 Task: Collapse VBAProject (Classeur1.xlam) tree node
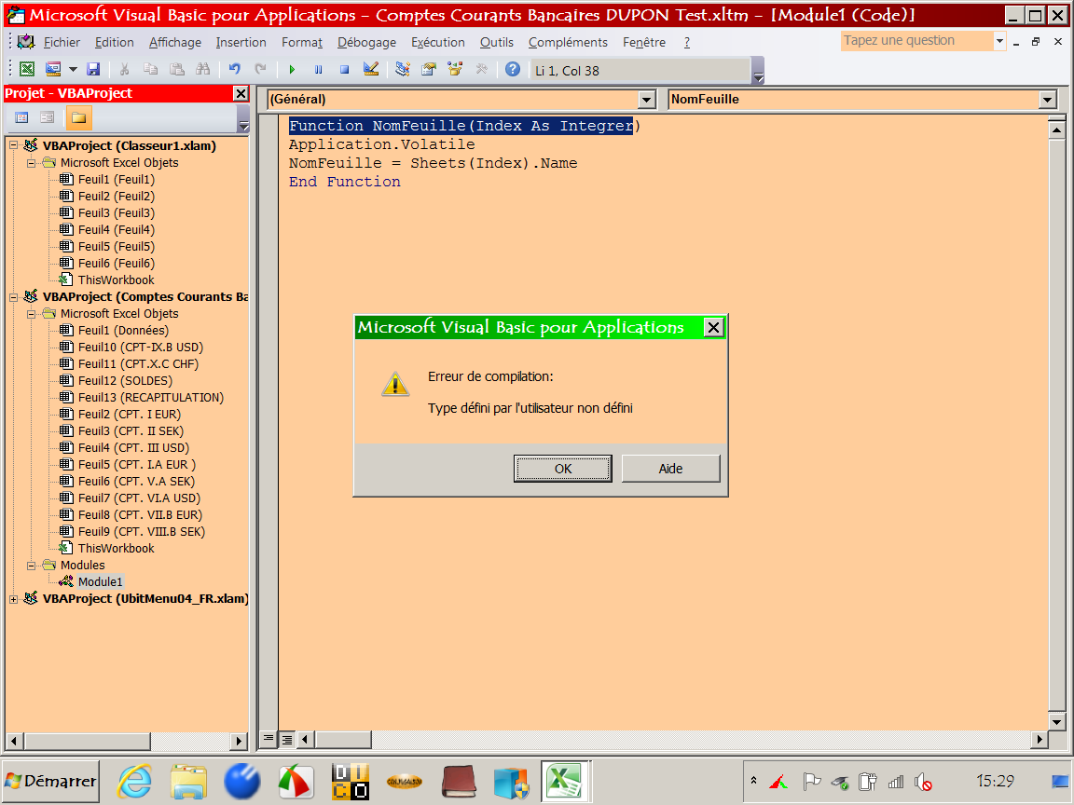13,145
